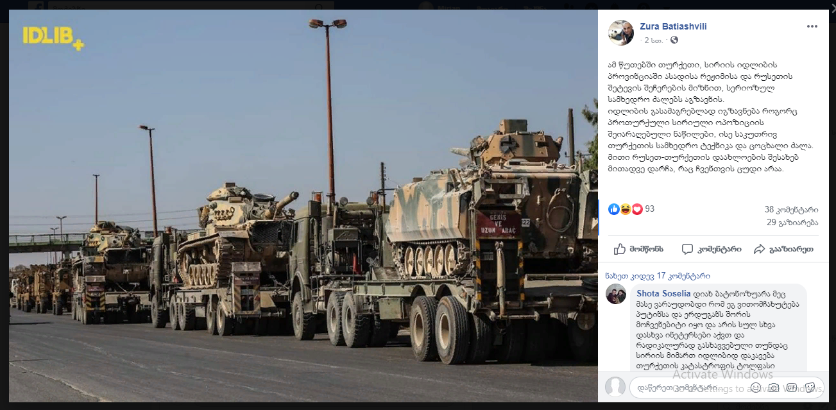Screen dimensions: 836x410
Task: Open Zura Batiashvili's profile picture
Action: pos(620,32)
